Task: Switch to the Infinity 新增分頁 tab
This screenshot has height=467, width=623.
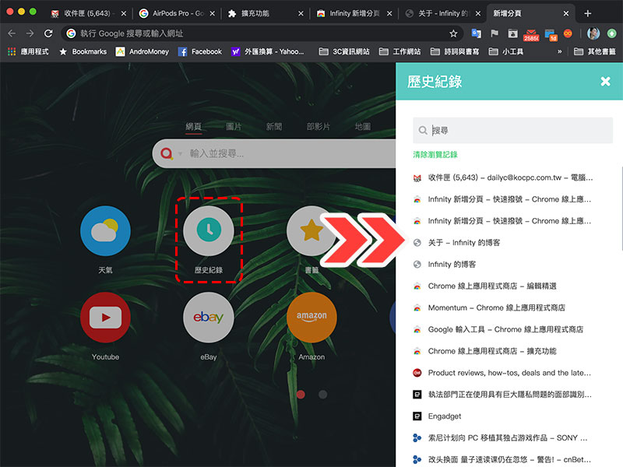Action: [x=353, y=13]
